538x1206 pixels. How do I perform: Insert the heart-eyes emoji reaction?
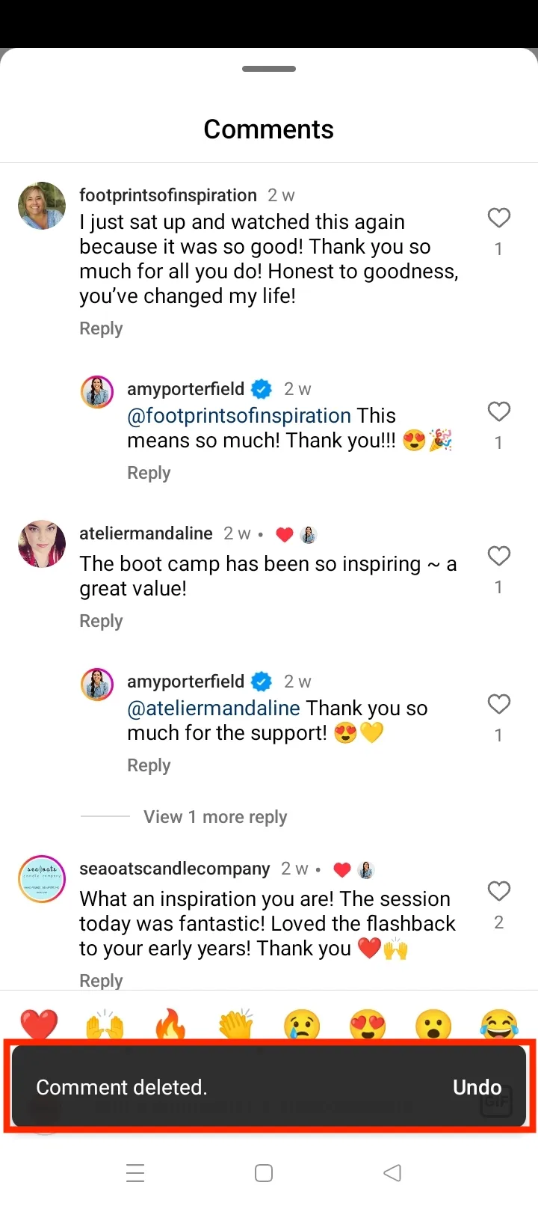368,1023
